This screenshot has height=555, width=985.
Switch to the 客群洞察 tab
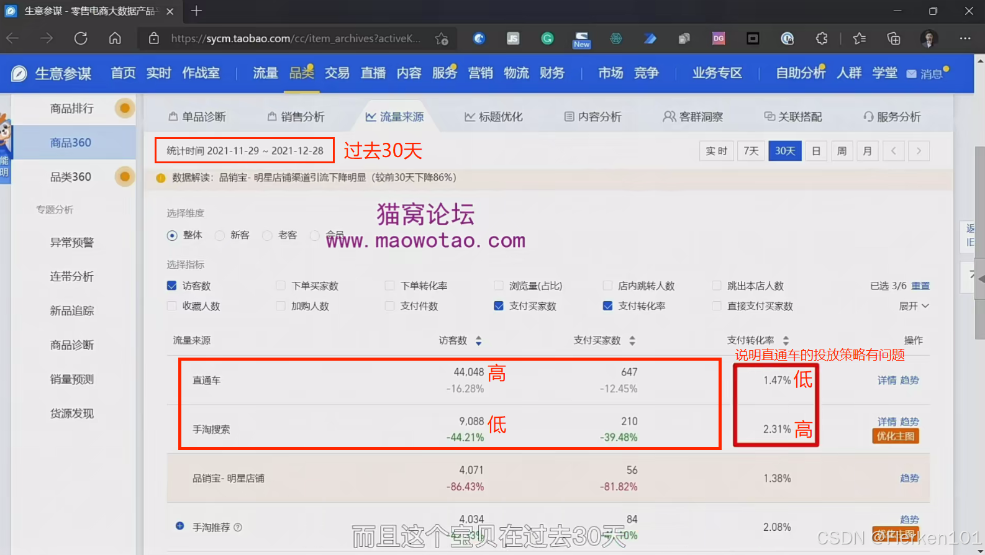(x=692, y=117)
